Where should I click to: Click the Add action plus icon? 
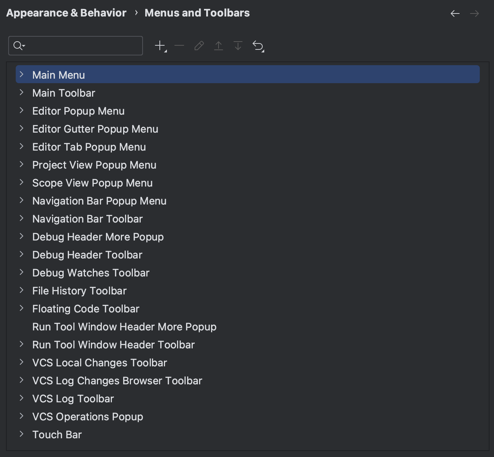click(159, 45)
